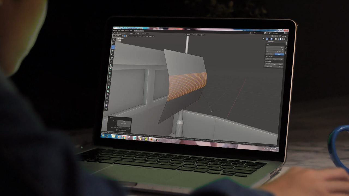
Task: Click the Global button in Transform
Action: coord(270,54)
